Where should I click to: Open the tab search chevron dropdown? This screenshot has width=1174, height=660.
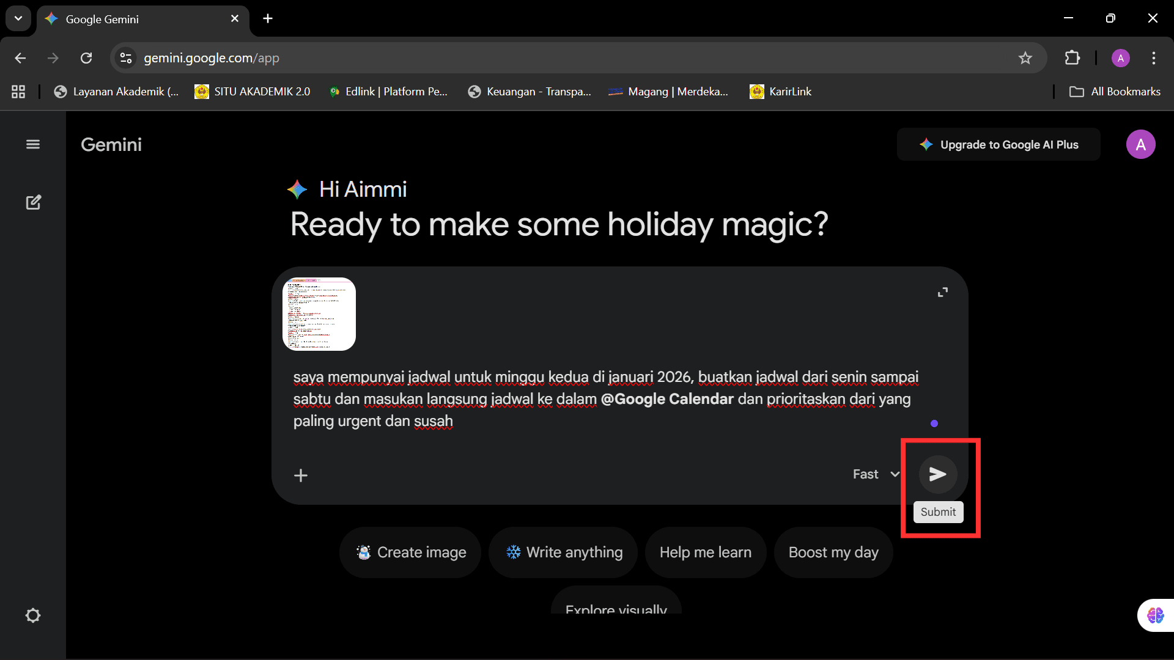(18, 18)
